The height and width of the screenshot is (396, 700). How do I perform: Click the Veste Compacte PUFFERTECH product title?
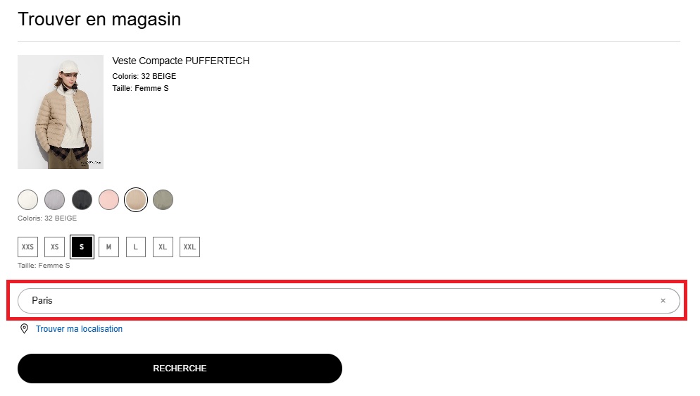click(181, 61)
